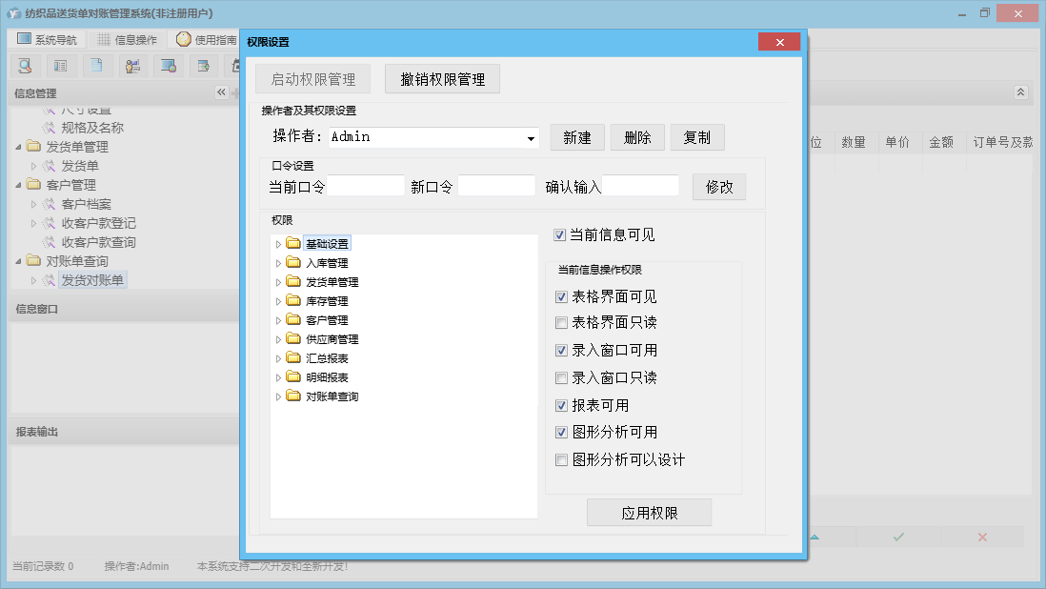Click tool icon beside 收客户款登记
Screen dimensions: 1046x589
(x=49, y=223)
